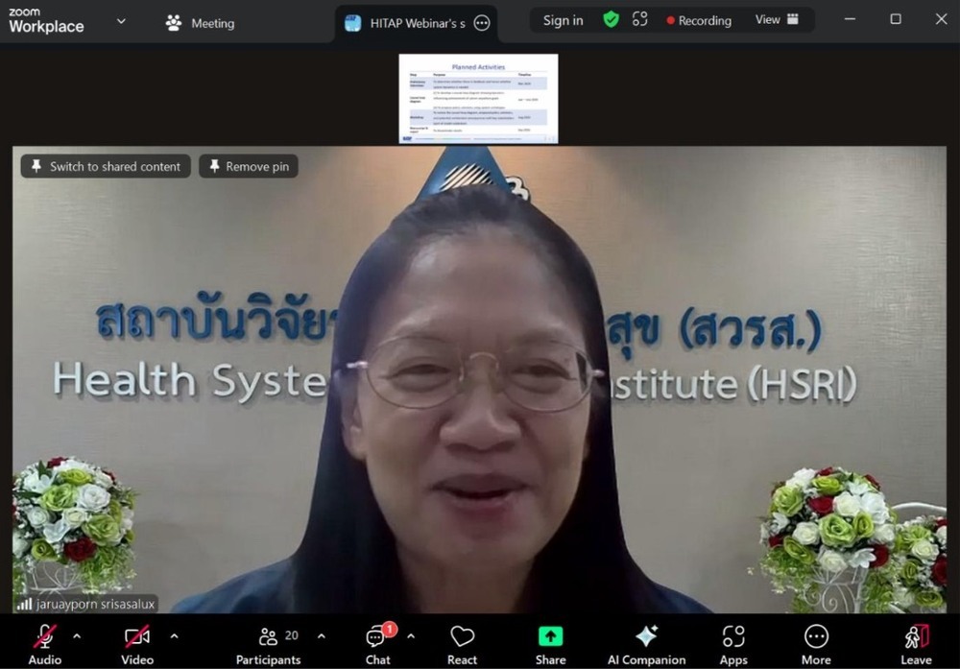This screenshot has width=960, height=669.
Task: Expand audio options arrow next to Audio
Action: [77, 635]
